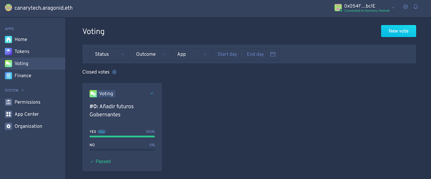Click the canarytech.aragonid.eth organization name
The height and width of the screenshot is (179, 431).
coord(44,8)
